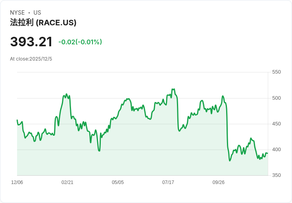Click the 法拉利 (RACE.US) stock title

(43, 23)
